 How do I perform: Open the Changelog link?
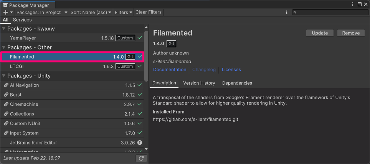204,69
